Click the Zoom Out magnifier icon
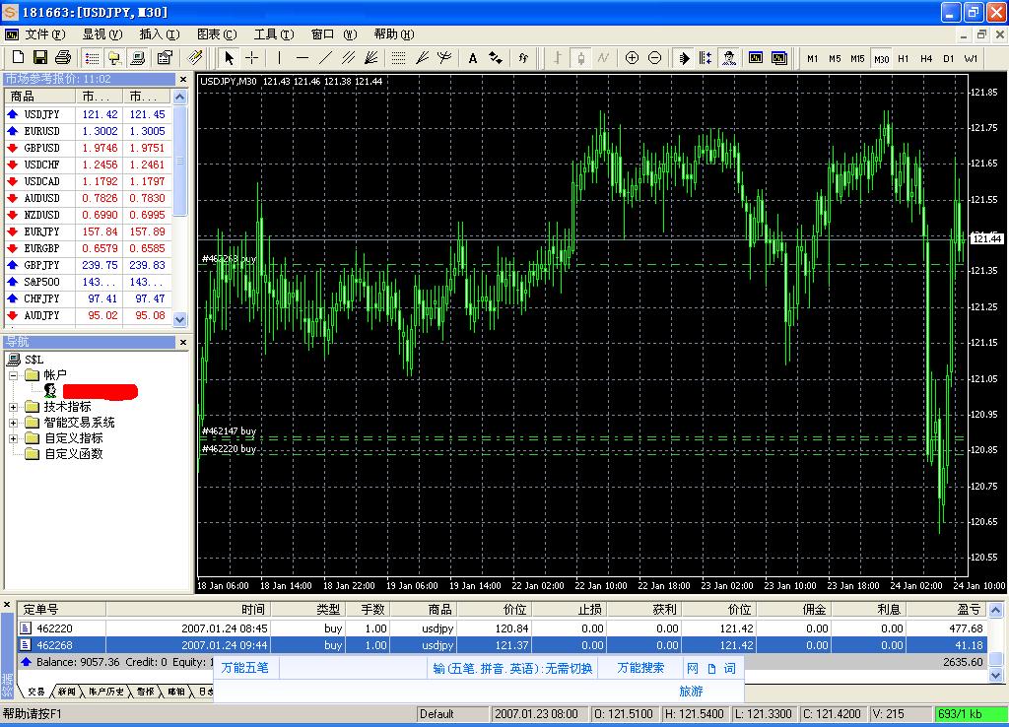This screenshot has height=727, width=1009. tap(655, 58)
